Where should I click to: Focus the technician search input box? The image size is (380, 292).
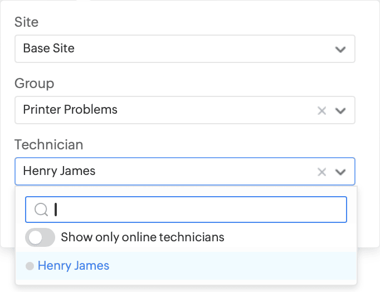click(x=195, y=210)
